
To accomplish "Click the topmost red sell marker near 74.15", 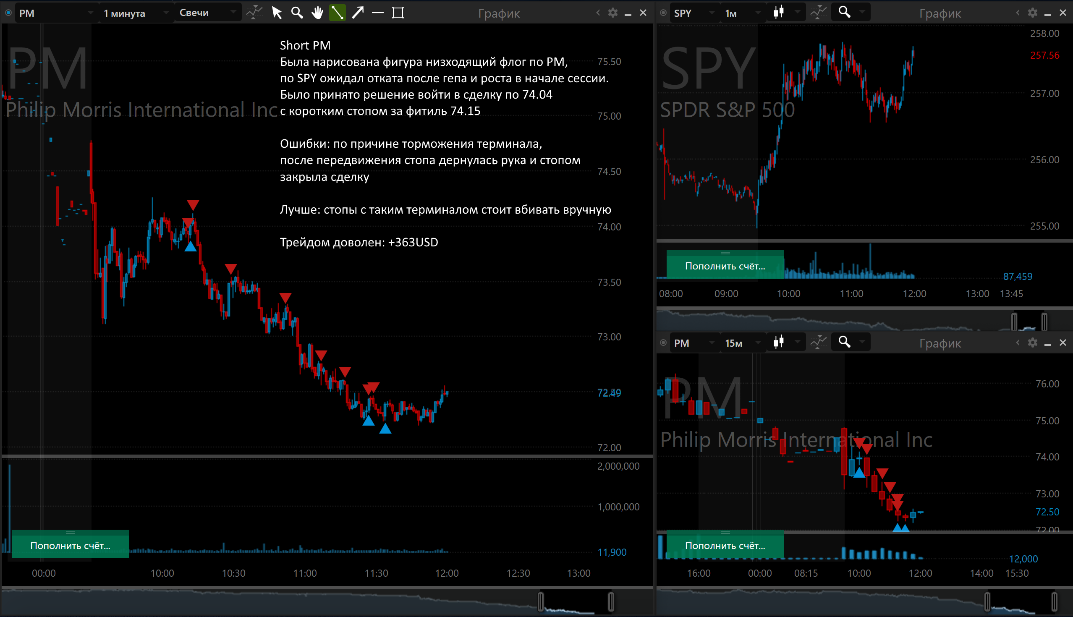I will point(193,206).
